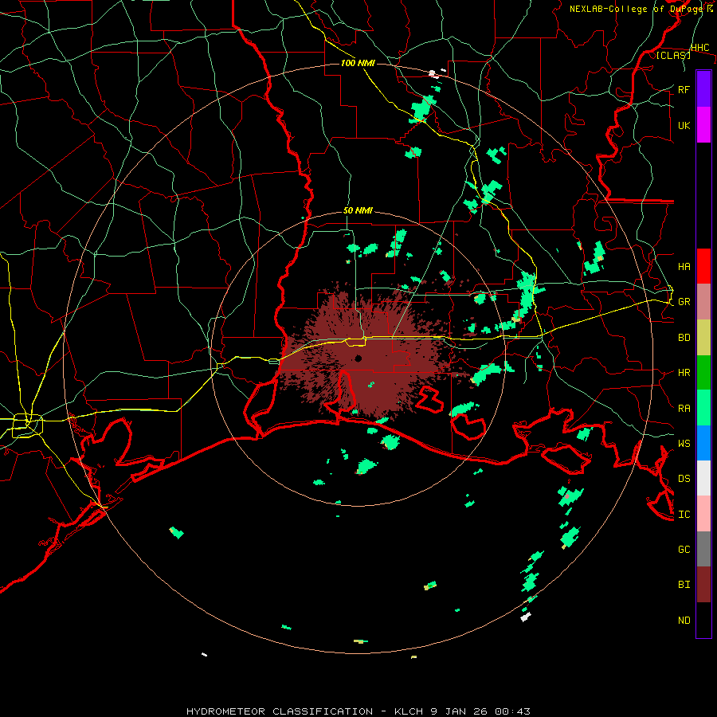Click the BI brown legend swatch
The image size is (717, 717).
pos(703,585)
